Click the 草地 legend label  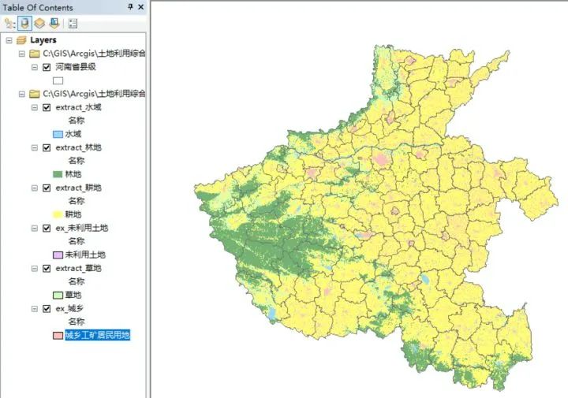73,296
